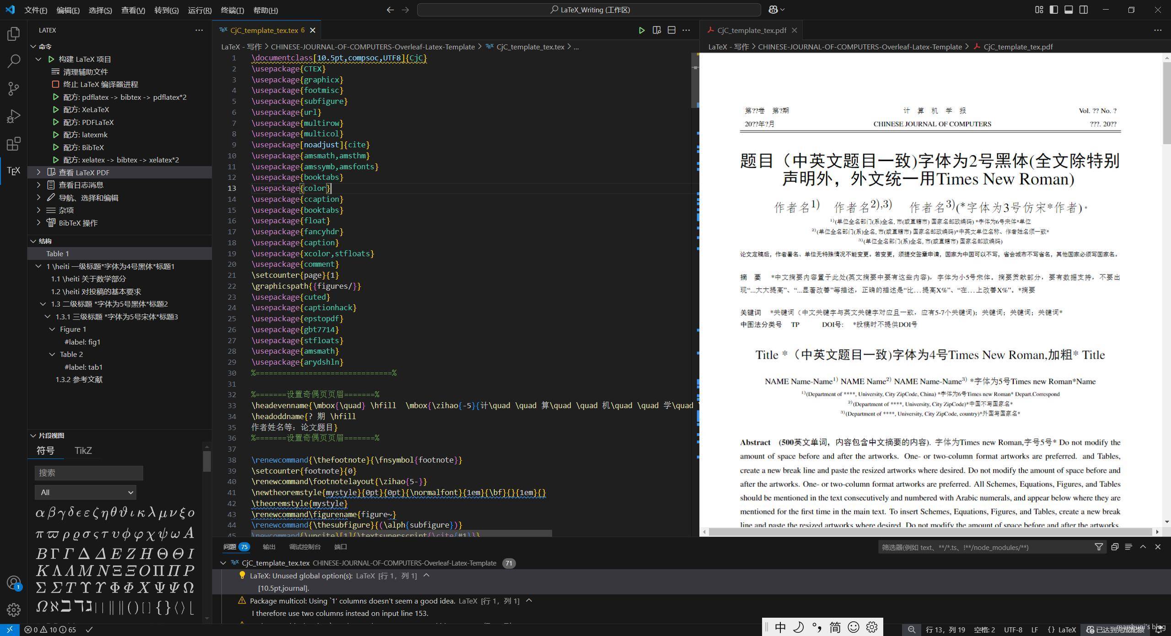Click the LaTeX language mode in status bar

[x=1062, y=630]
